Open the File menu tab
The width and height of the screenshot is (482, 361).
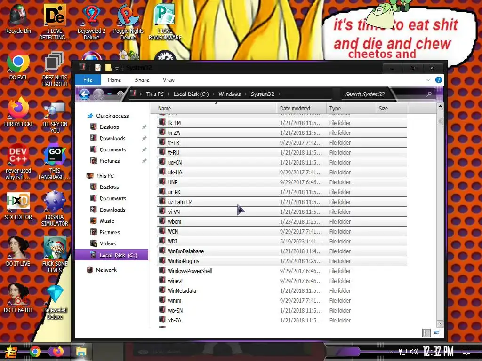88,80
